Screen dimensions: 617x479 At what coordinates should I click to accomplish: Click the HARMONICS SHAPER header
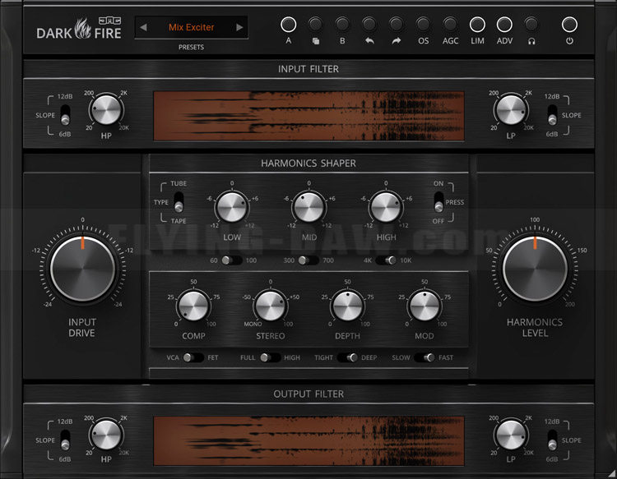(x=308, y=163)
